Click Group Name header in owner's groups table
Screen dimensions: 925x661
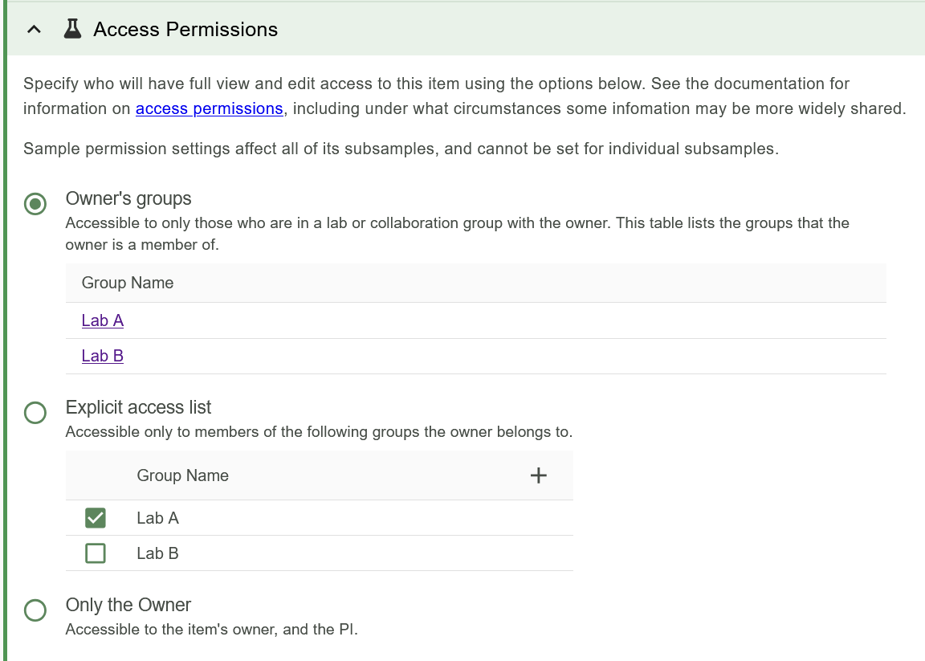click(x=128, y=283)
